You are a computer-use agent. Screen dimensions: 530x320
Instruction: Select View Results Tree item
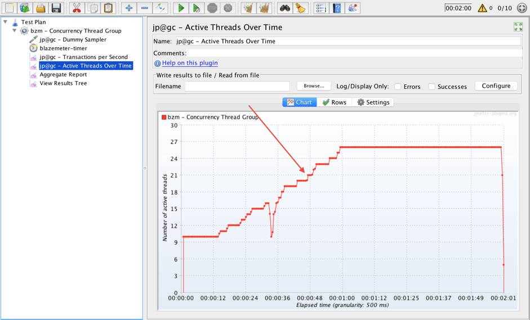[63, 83]
